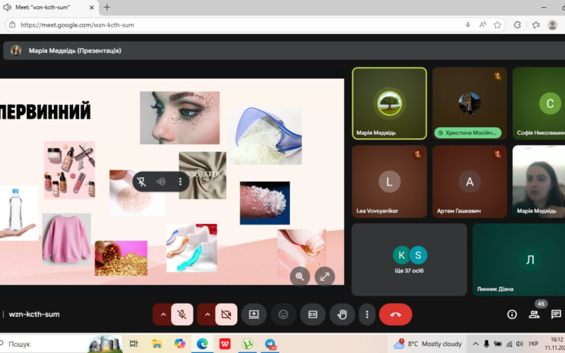Turn on captions with the CC icon
This screenshot has height=353, width=565.
313,314
